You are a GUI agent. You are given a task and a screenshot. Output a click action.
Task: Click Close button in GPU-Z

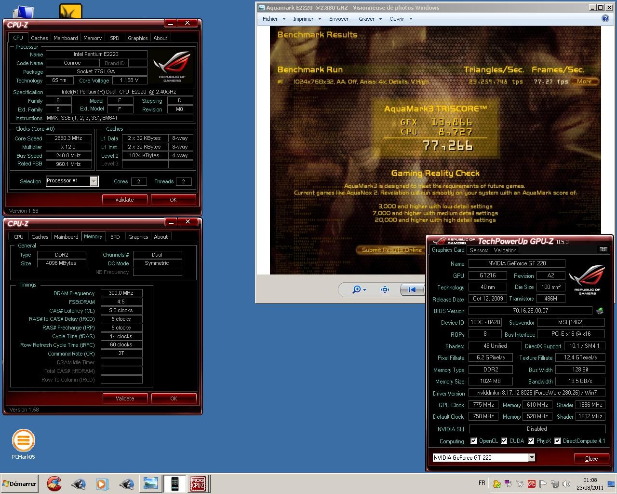tap(591, 458)
